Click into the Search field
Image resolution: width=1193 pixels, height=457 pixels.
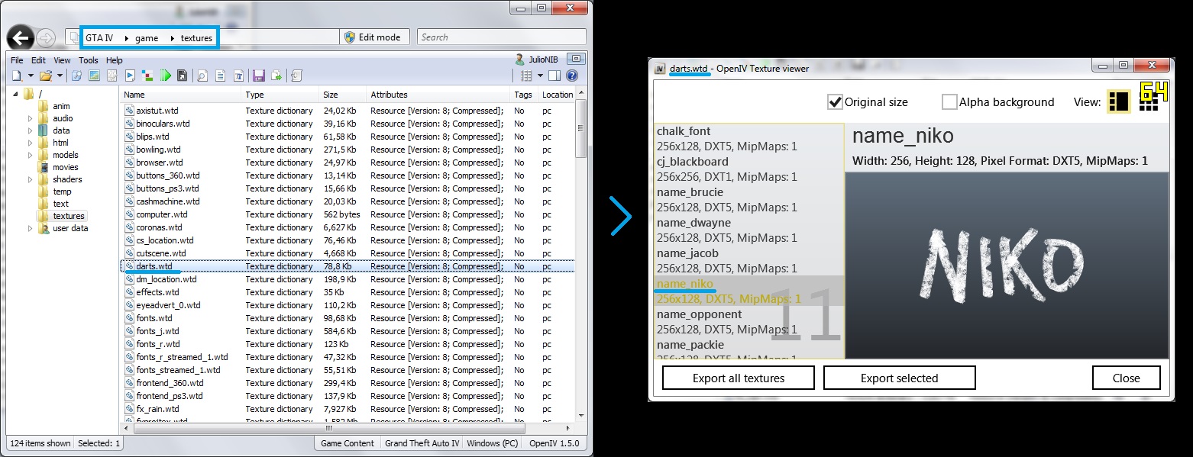501,37
